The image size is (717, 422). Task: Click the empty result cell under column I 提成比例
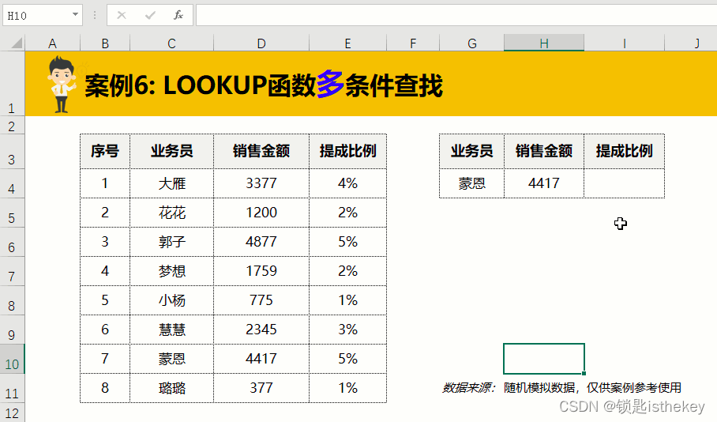(624, 183)
